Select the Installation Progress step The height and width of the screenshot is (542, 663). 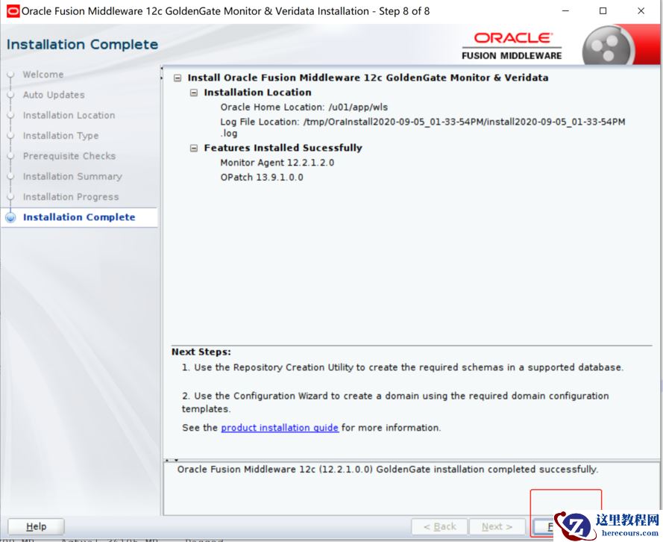(71, 197)
